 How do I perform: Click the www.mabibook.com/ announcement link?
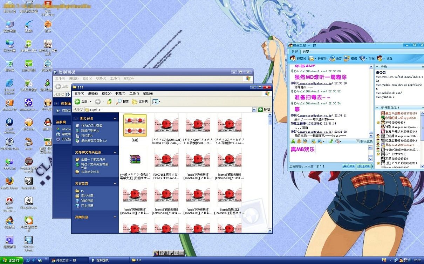pos(389,93)
